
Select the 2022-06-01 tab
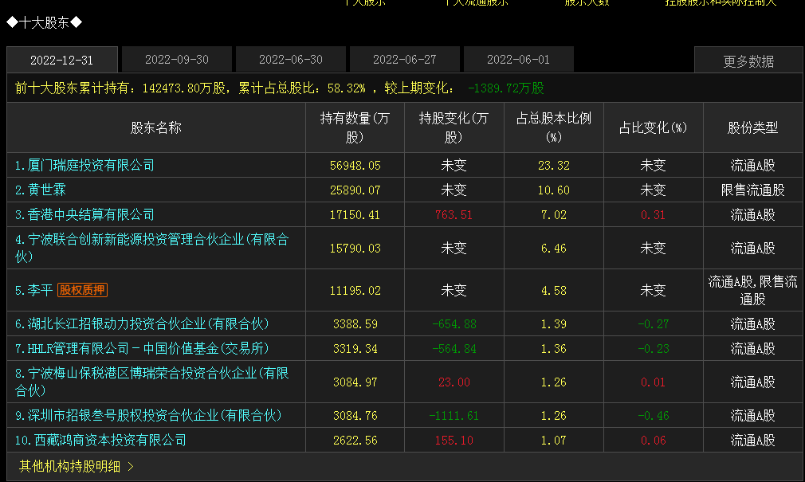[x=519, y=60]
